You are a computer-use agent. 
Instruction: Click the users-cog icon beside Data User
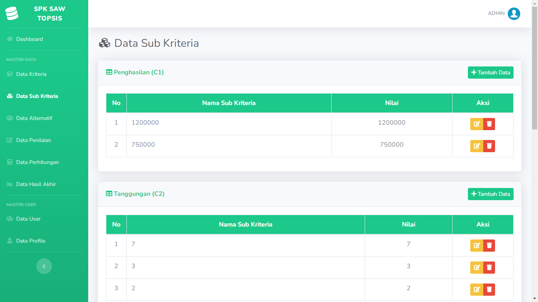point(10,219)
